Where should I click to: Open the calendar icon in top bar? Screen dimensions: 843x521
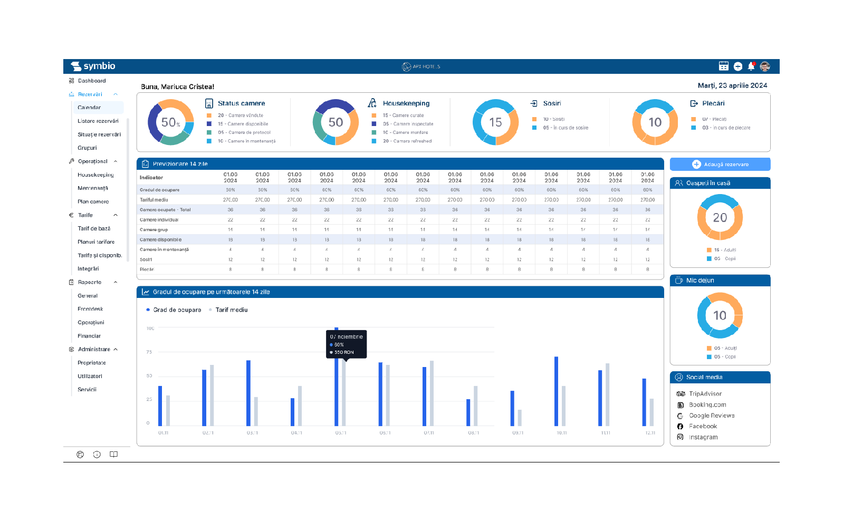[x=724, y=66]
